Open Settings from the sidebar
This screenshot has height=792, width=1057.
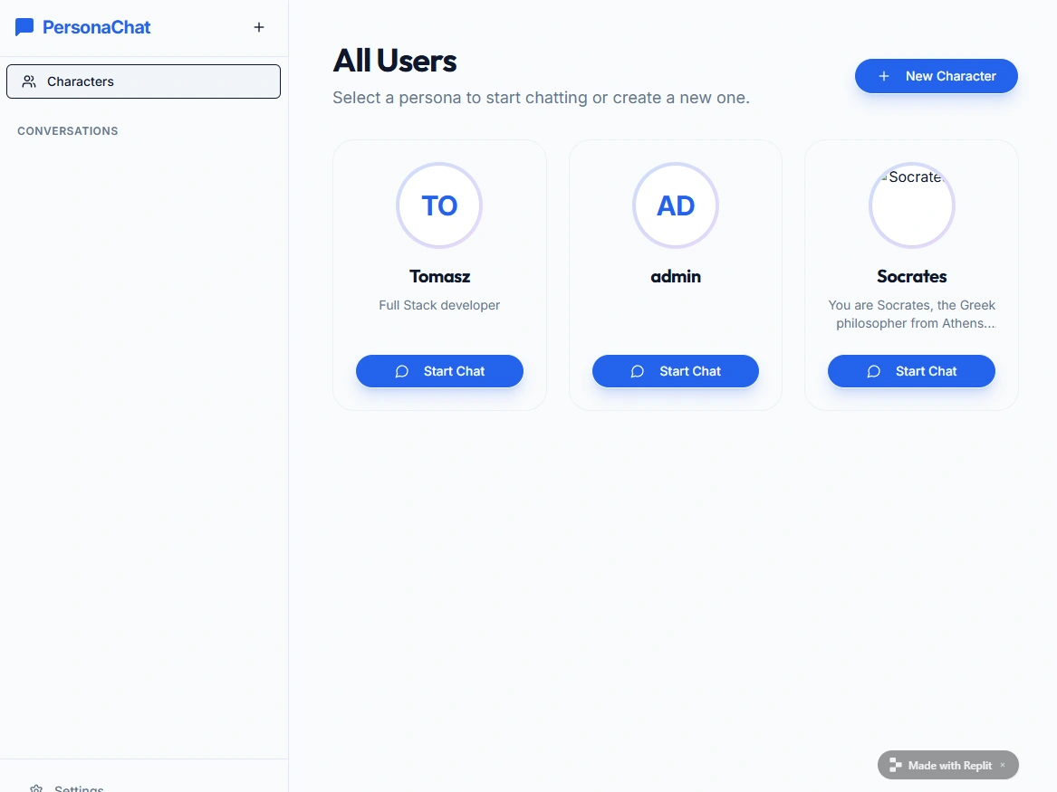(x=79, y=788)
